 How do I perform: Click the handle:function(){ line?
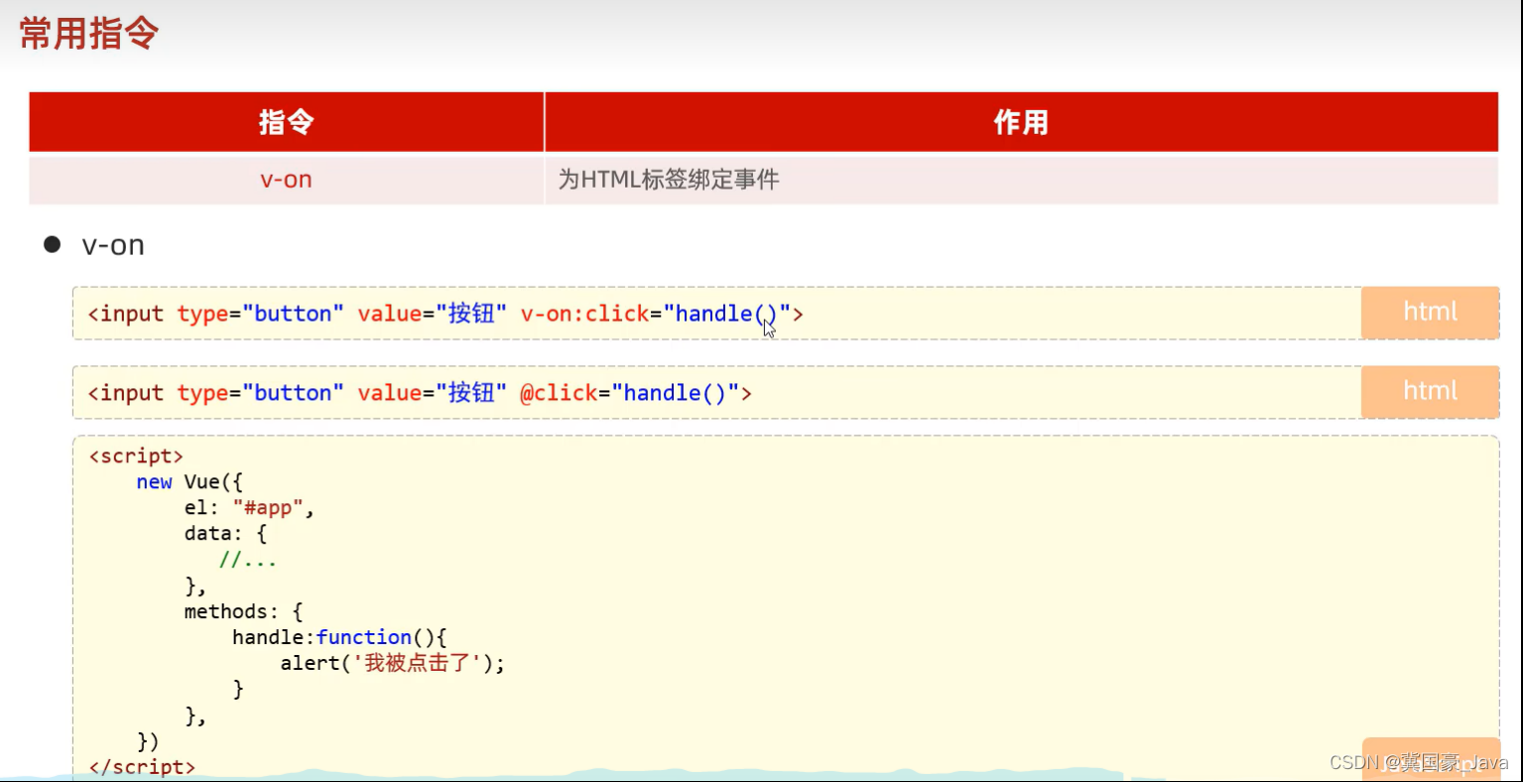pyautogui.click(x=339, y=637)
